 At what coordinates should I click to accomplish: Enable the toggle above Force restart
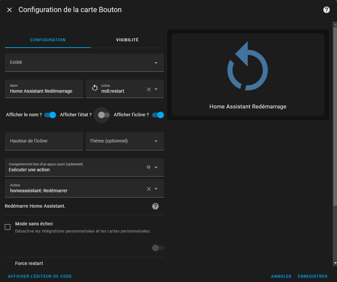point(158,248)
